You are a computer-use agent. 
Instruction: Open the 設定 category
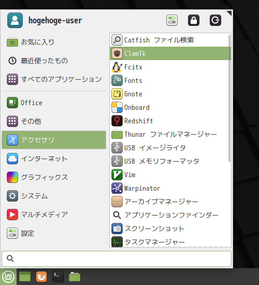pyautogui.click(x=54, y=233)
